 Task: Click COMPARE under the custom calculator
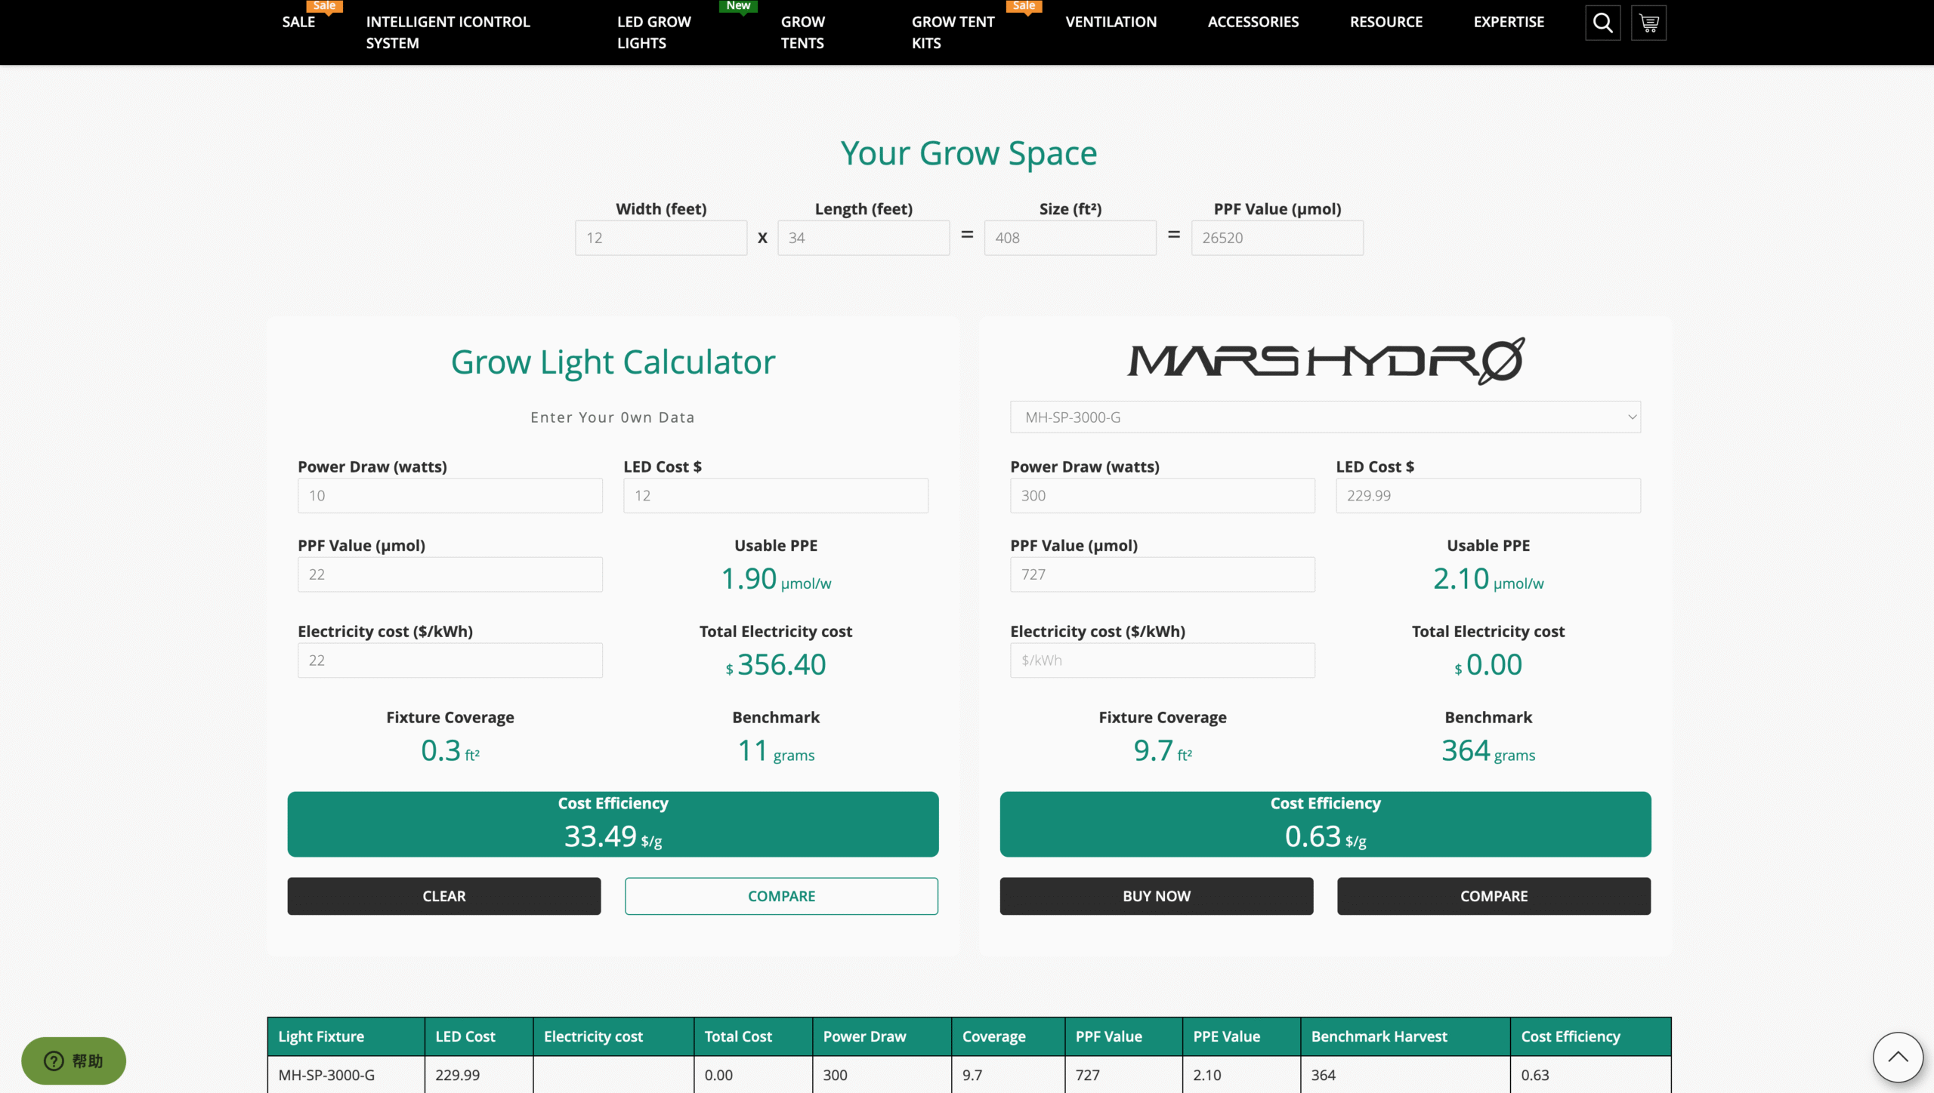pyautogui.click(x=781, y=896)
